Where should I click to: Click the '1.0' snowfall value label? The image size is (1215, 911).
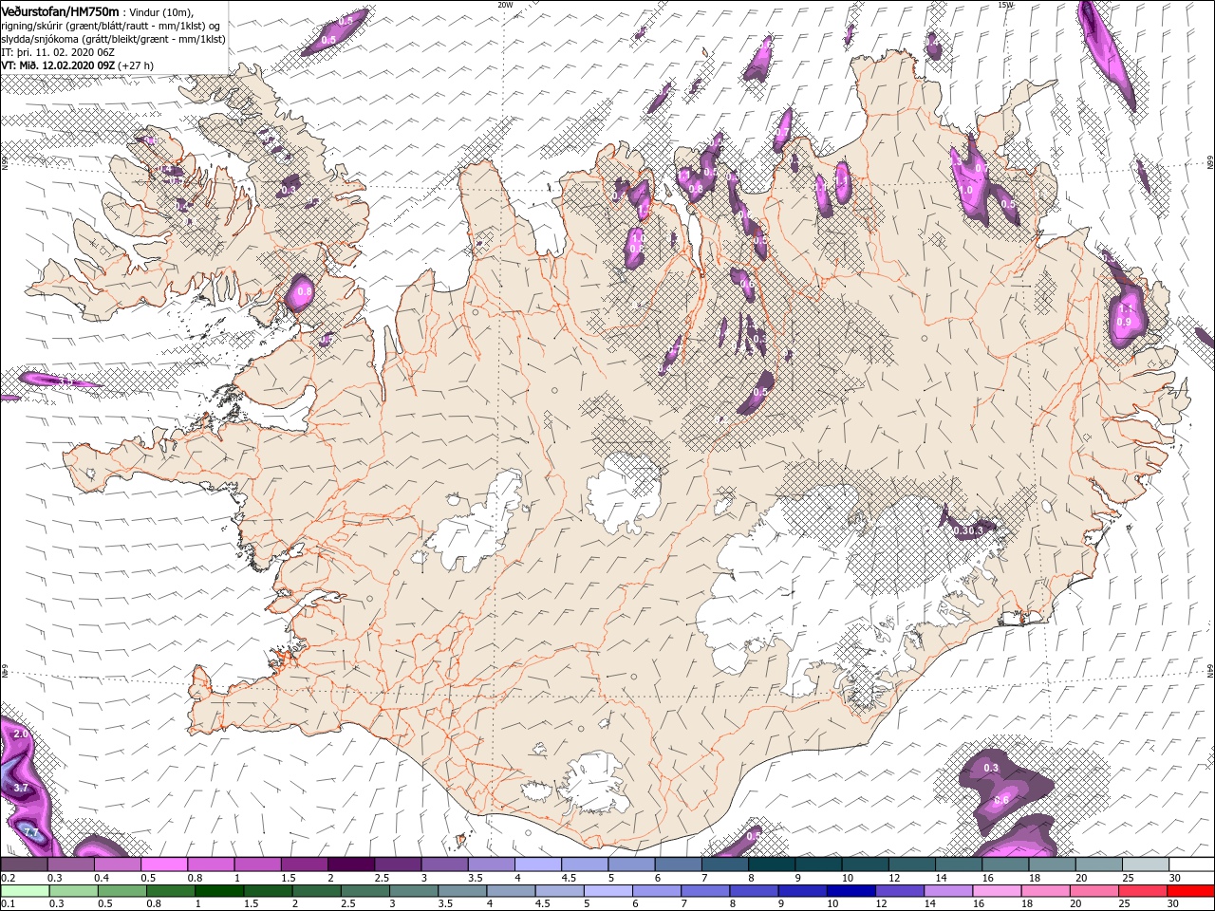tap(966, 190)
